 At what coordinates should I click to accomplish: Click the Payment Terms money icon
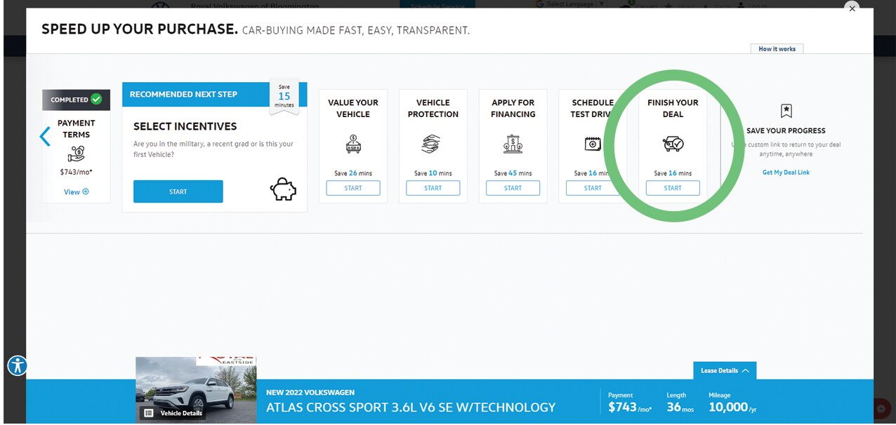76,155
